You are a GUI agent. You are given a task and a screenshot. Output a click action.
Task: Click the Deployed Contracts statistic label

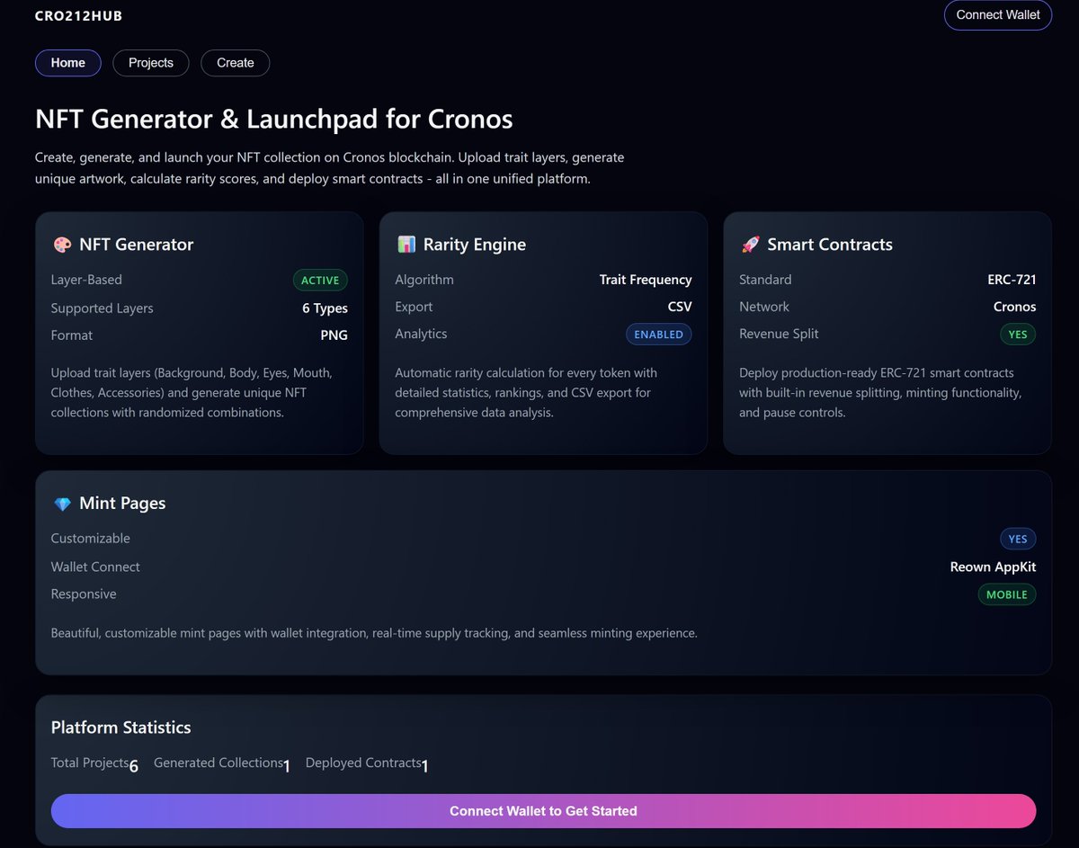coord(363,763)
